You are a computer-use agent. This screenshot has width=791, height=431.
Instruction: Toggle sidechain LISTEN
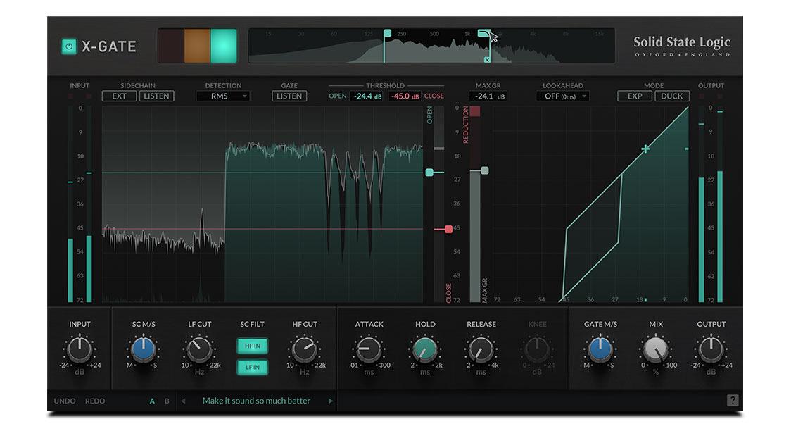156,96
